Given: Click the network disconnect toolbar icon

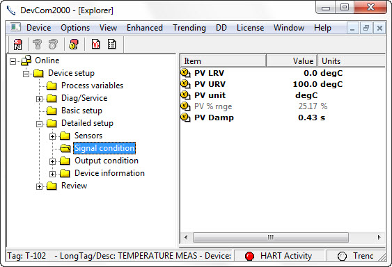Looking at the screenshot, I should (x=17, y=44).
